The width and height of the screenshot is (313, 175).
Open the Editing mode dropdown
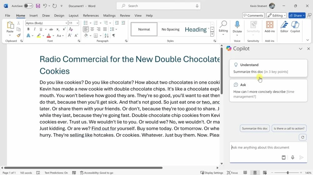pyautogui.click(x=276, y=16)
